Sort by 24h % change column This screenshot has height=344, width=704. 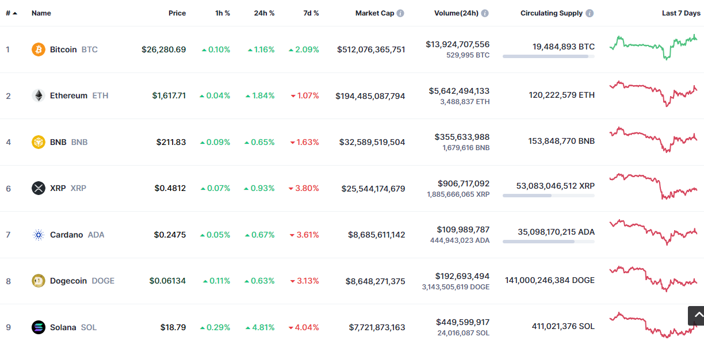(265, 13)
